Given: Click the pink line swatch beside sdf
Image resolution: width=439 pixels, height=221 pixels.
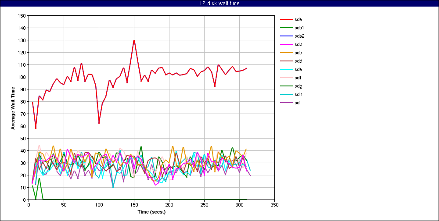Looking at the screenshot, I should click(286, 78).
